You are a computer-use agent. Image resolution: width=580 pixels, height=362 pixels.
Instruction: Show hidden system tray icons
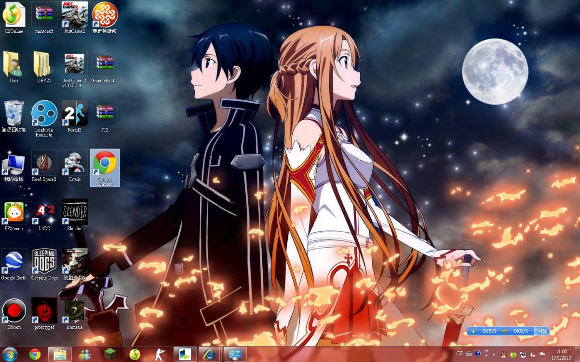[494, 354]
